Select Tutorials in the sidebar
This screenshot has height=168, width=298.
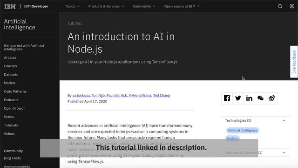[11, 126]
